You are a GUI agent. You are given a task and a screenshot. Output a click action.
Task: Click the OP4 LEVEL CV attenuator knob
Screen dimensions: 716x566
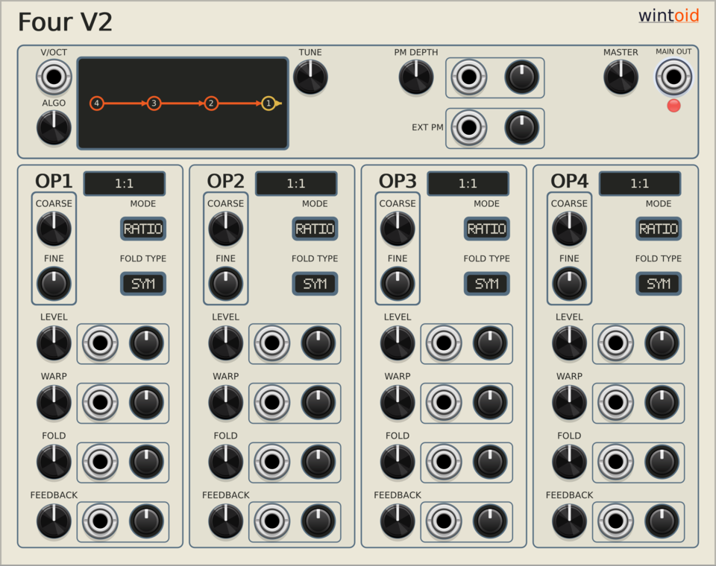[662, 343]
